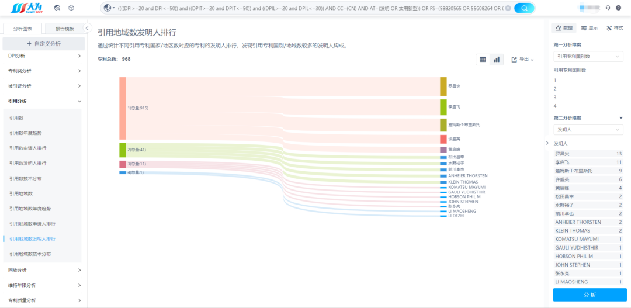
Task: Open the globe database selector
Action: pyautogui.click(x=109, y=8)
